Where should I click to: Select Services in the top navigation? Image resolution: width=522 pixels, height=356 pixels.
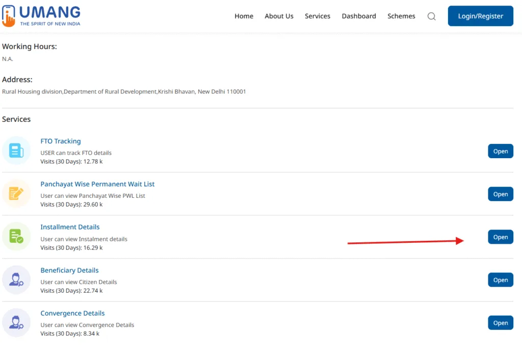tap(318, 16)
